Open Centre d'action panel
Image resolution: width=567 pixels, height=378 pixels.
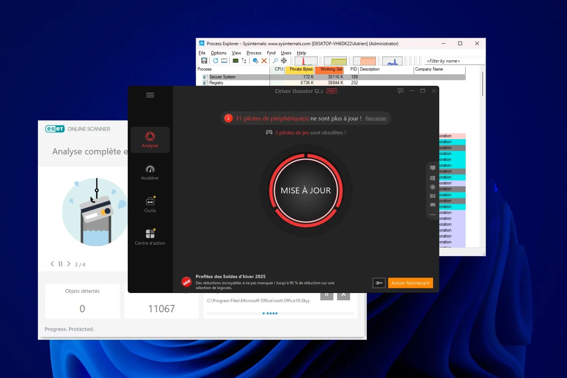point(150,237)
